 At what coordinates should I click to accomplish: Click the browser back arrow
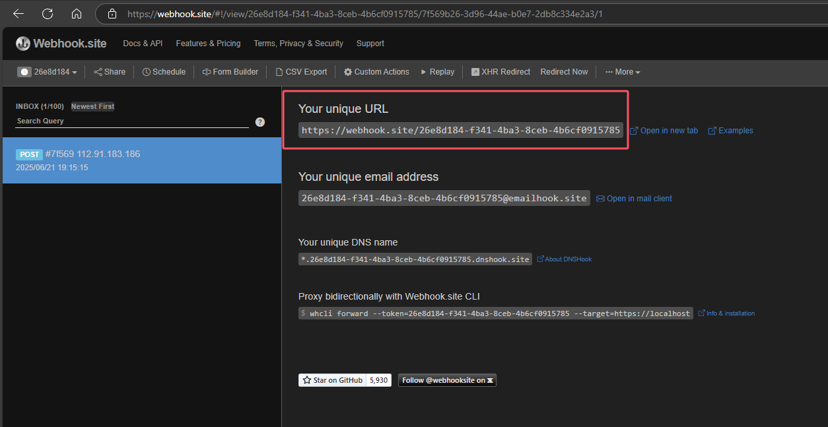[x=18, y=13]
